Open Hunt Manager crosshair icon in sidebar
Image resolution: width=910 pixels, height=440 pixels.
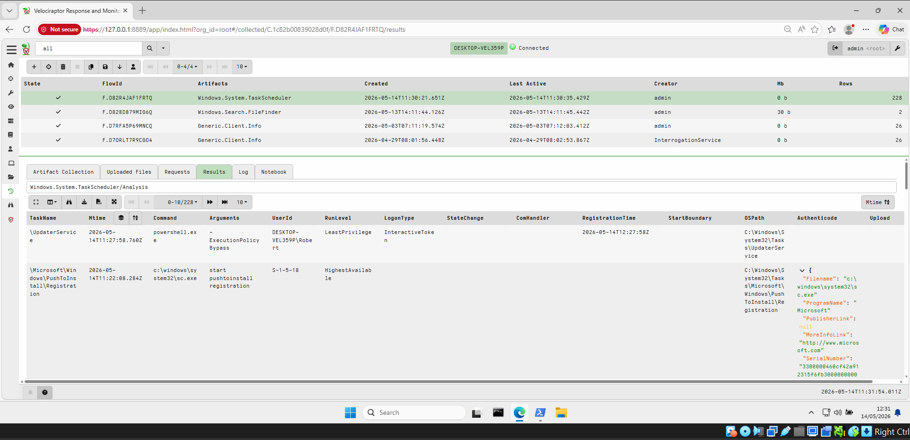11,79
